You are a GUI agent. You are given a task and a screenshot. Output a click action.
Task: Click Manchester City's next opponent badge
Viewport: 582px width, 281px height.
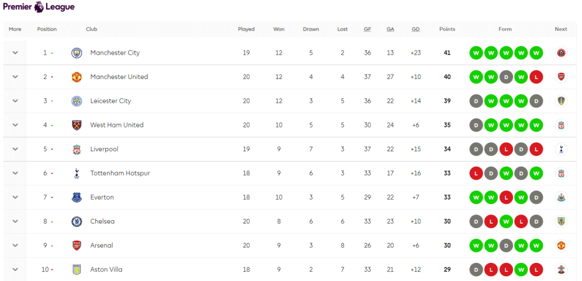coord(561,53)
